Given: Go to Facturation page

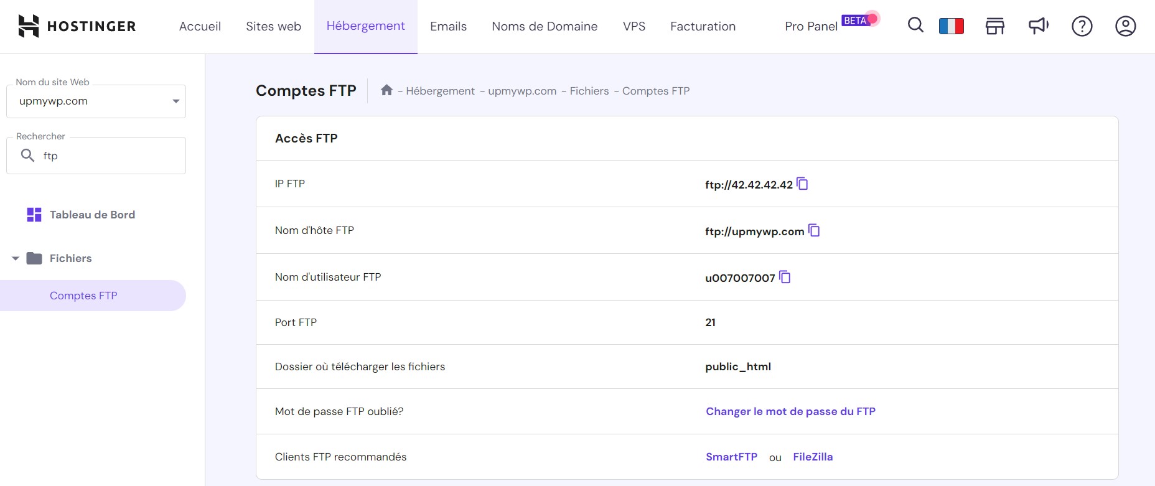Looking at the screenshot, I should tap(703, 26).
